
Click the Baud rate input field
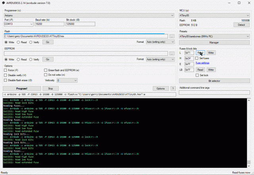point(49,24)
